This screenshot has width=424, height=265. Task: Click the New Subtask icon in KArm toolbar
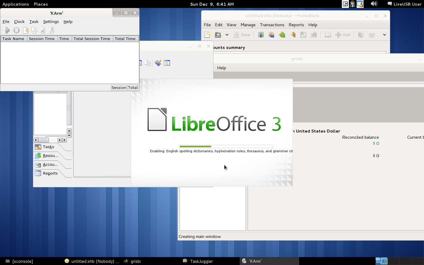tap(34, 30)
